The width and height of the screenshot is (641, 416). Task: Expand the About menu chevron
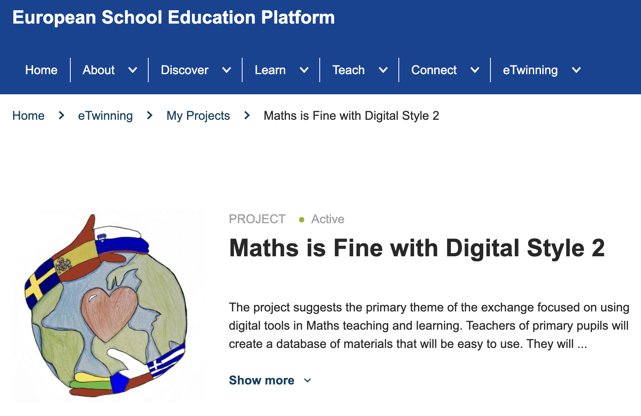coord(133,70)
